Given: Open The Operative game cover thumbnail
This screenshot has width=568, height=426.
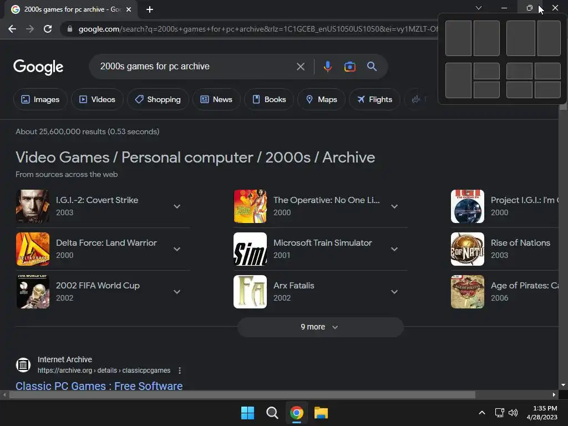Looking at the screenshot, I should [x=250, y=206].
